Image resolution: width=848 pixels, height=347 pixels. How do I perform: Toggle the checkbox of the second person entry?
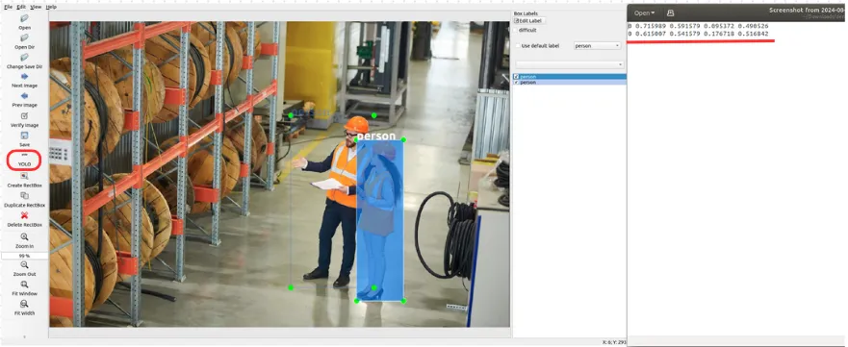(517, 82)
